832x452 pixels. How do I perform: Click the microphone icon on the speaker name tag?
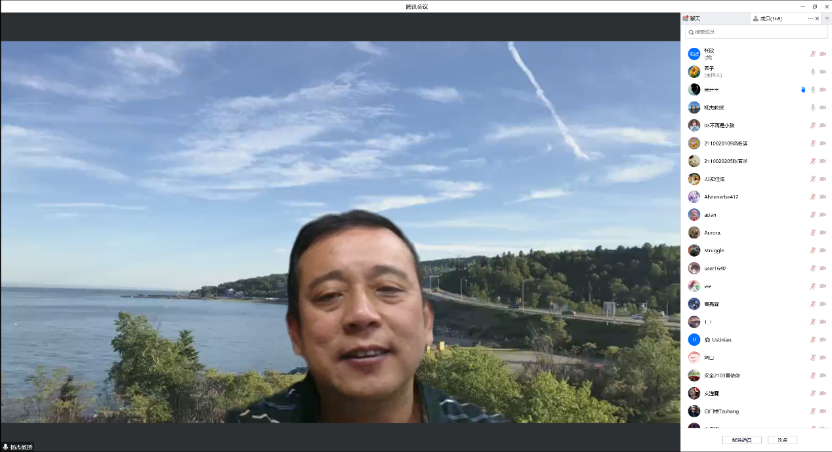tap(6, 447)
